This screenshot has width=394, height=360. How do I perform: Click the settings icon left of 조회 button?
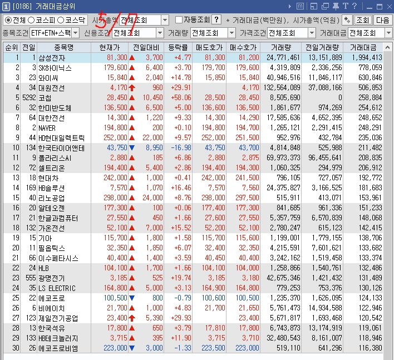pyautogui.click(x=347, y=20)
